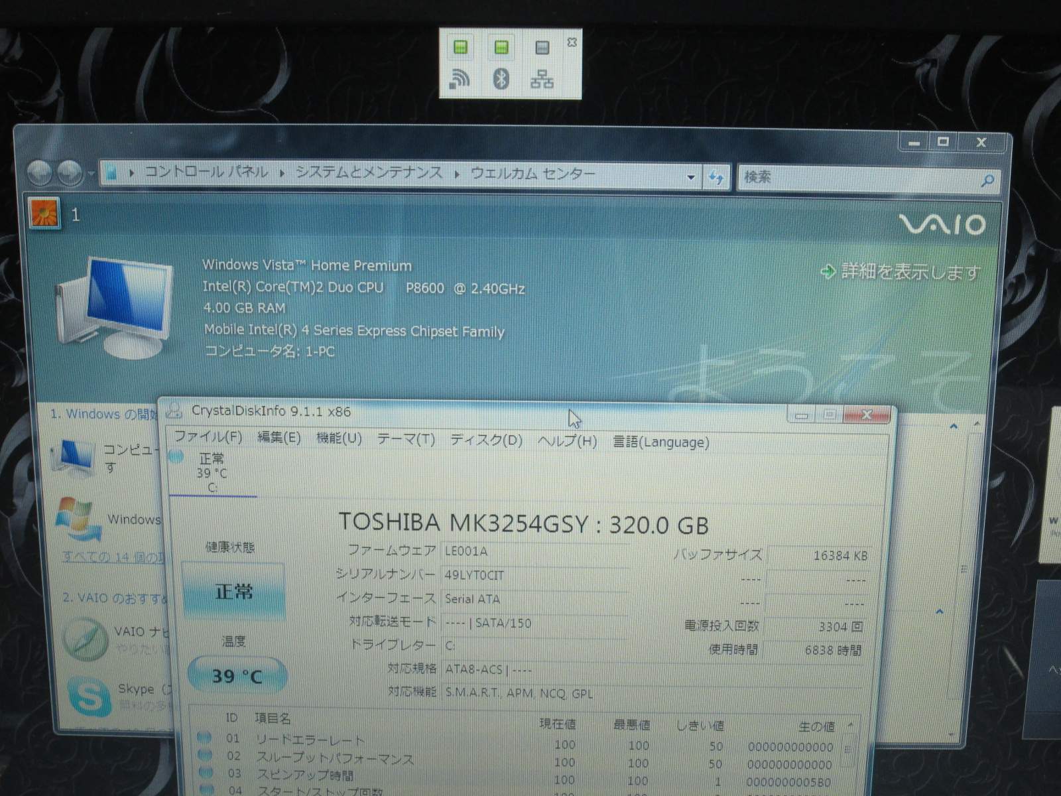Viewport: 1061px width, 796px height.
Task: Go forward in the Control Panel window
Action: 69,174
